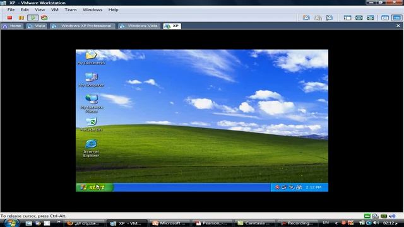Click the red Power Off button
Screen dimensions: 404x227
click(10, 18)
